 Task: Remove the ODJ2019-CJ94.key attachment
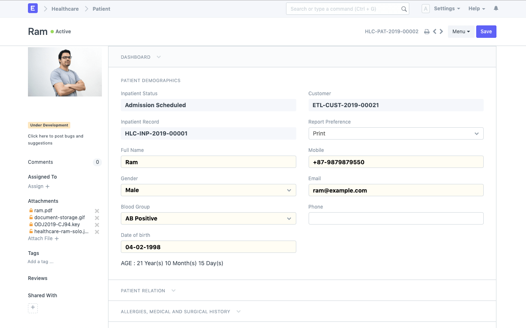click(x=97, y=225)
